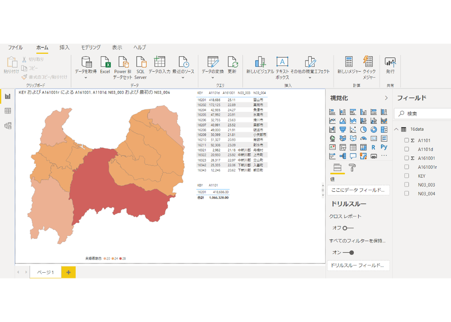This screenshot has height=322, width=451.
Task: Open その他の視覚エフェクト dropdown arrow
Action: [310, 78]
